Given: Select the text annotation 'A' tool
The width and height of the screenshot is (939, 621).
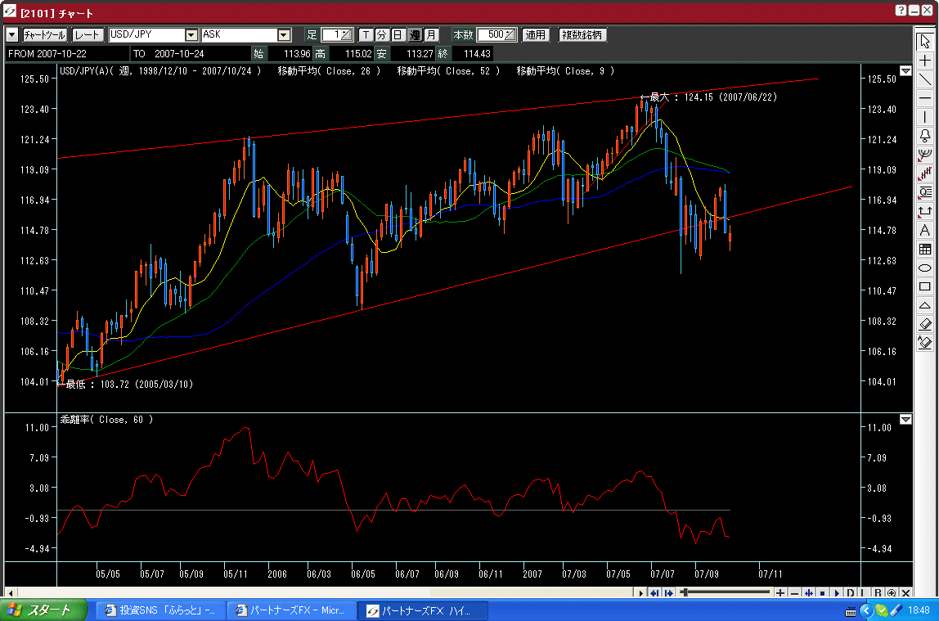Looking at the screenshot, I should tap(925, 230).
